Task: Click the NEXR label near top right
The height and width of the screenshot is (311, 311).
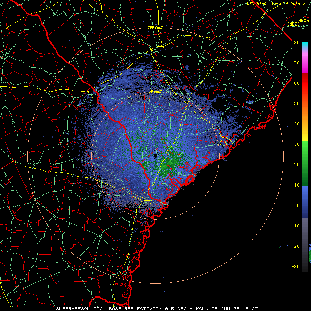Action: click(x=303, y=21)
